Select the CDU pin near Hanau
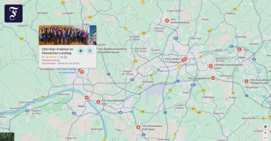 click(x=239, y=49)
